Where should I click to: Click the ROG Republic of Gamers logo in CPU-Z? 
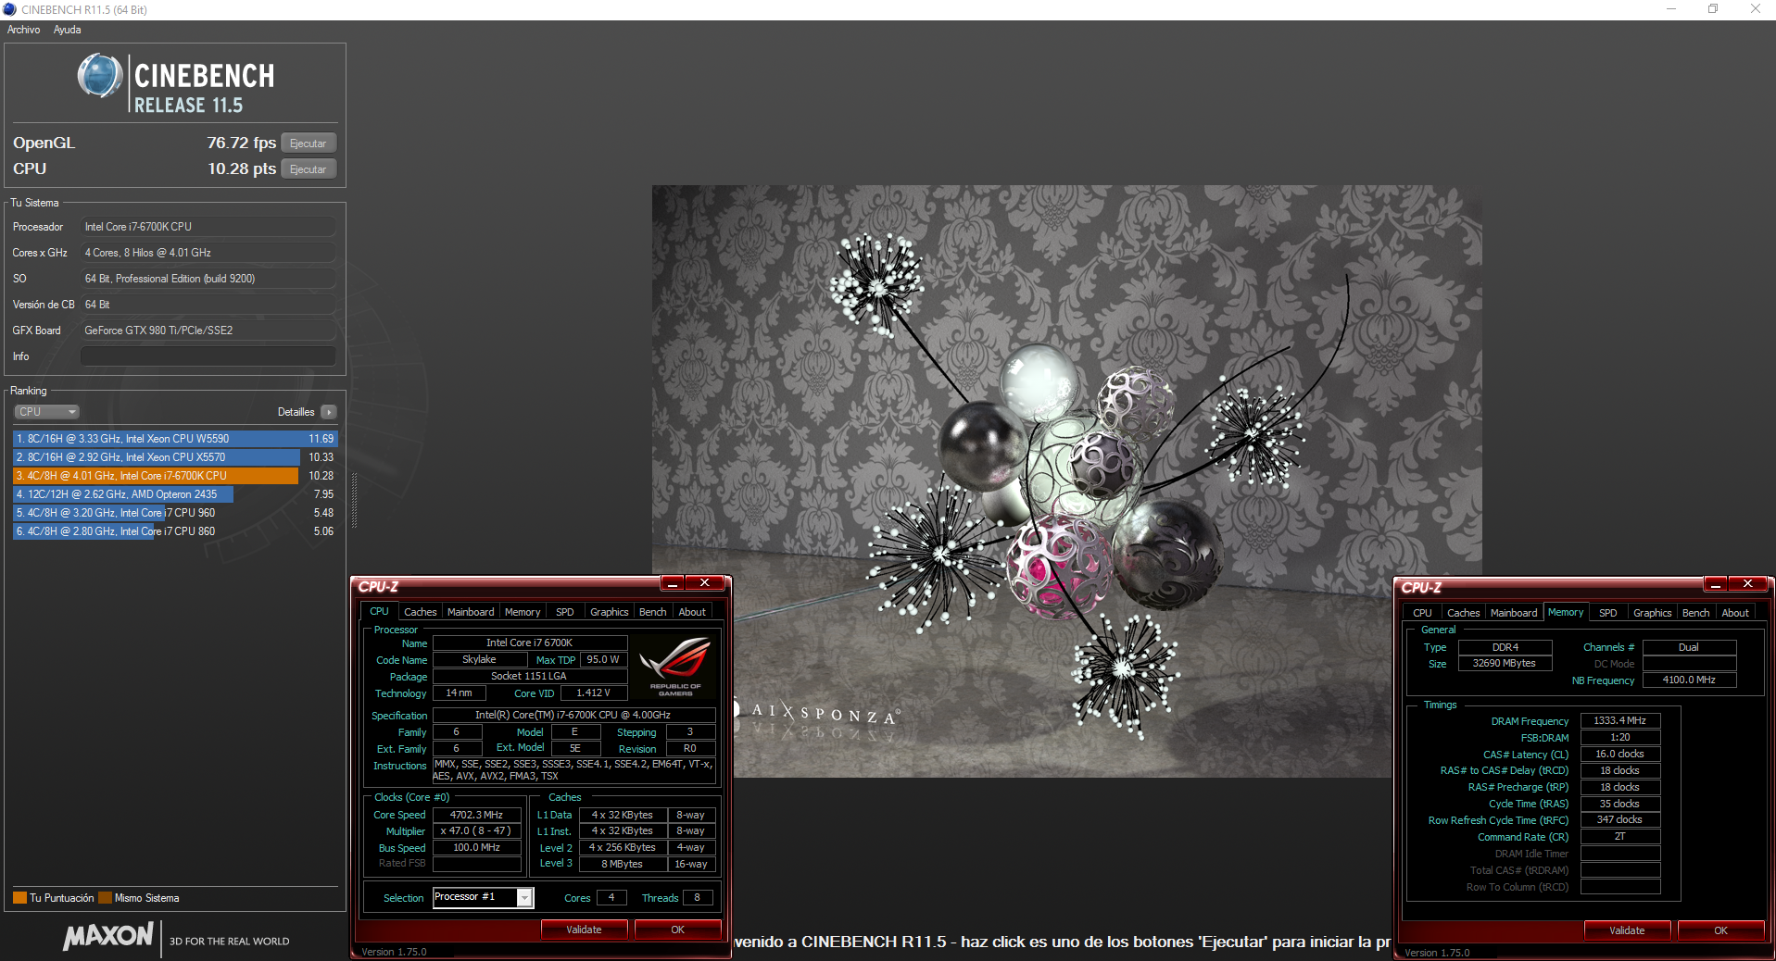(675, 666)
